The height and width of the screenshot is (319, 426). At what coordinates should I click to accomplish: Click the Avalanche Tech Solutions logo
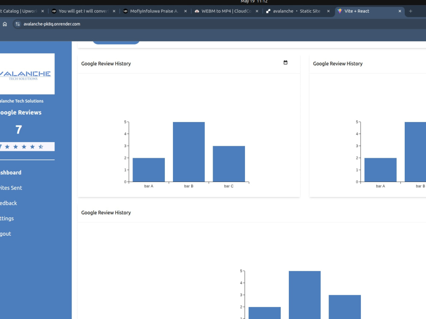27,74
